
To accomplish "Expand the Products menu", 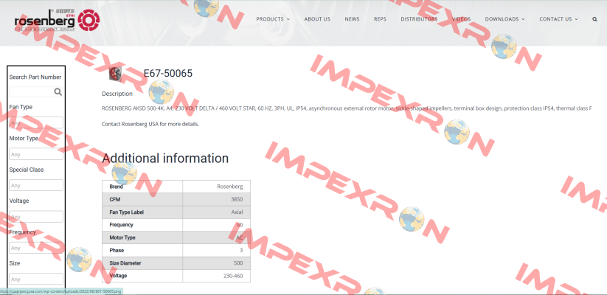I will click(x=273, y=19).
